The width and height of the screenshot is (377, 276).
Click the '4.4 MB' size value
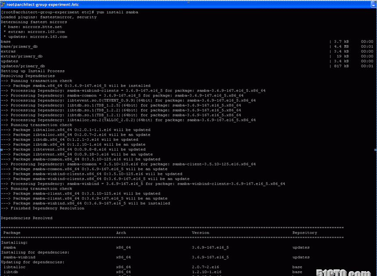pos(341,47)
